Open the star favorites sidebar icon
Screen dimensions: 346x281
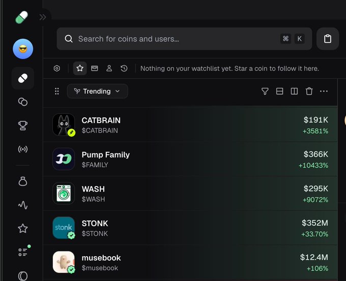(23, 229)
